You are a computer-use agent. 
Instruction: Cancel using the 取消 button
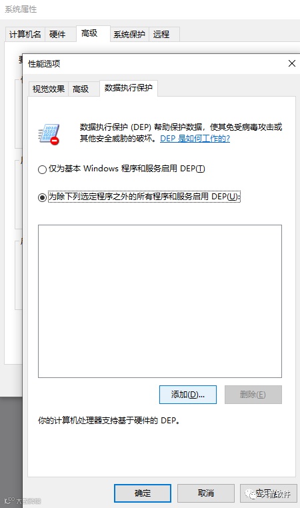pyautogui.click(x=206, y=493)
